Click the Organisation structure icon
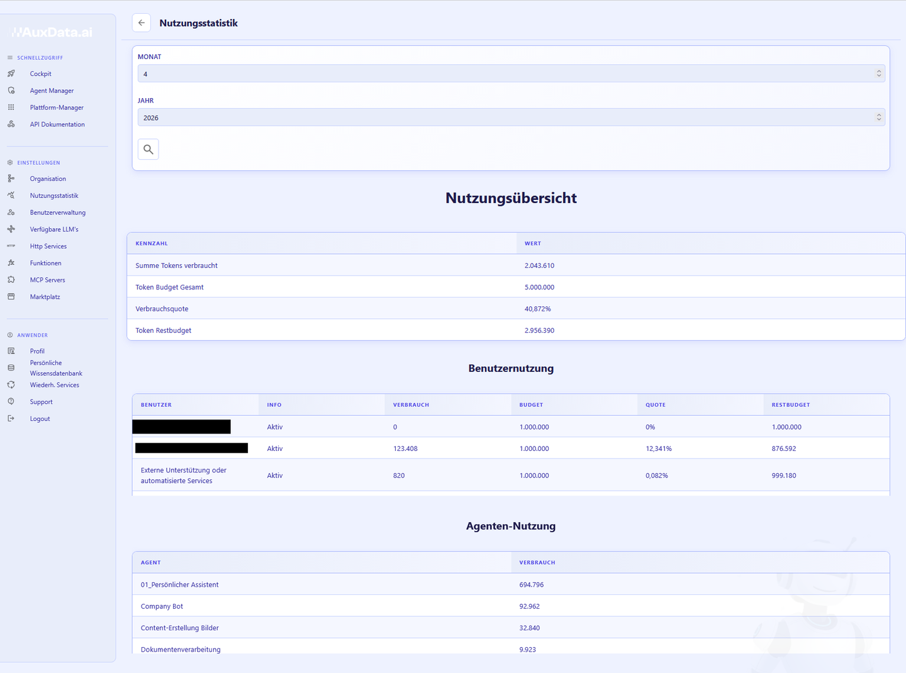Viewport: 906px width, 673px height. point(11,179)
